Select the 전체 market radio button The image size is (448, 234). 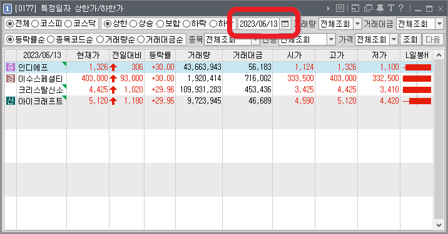tap(10, 24)
